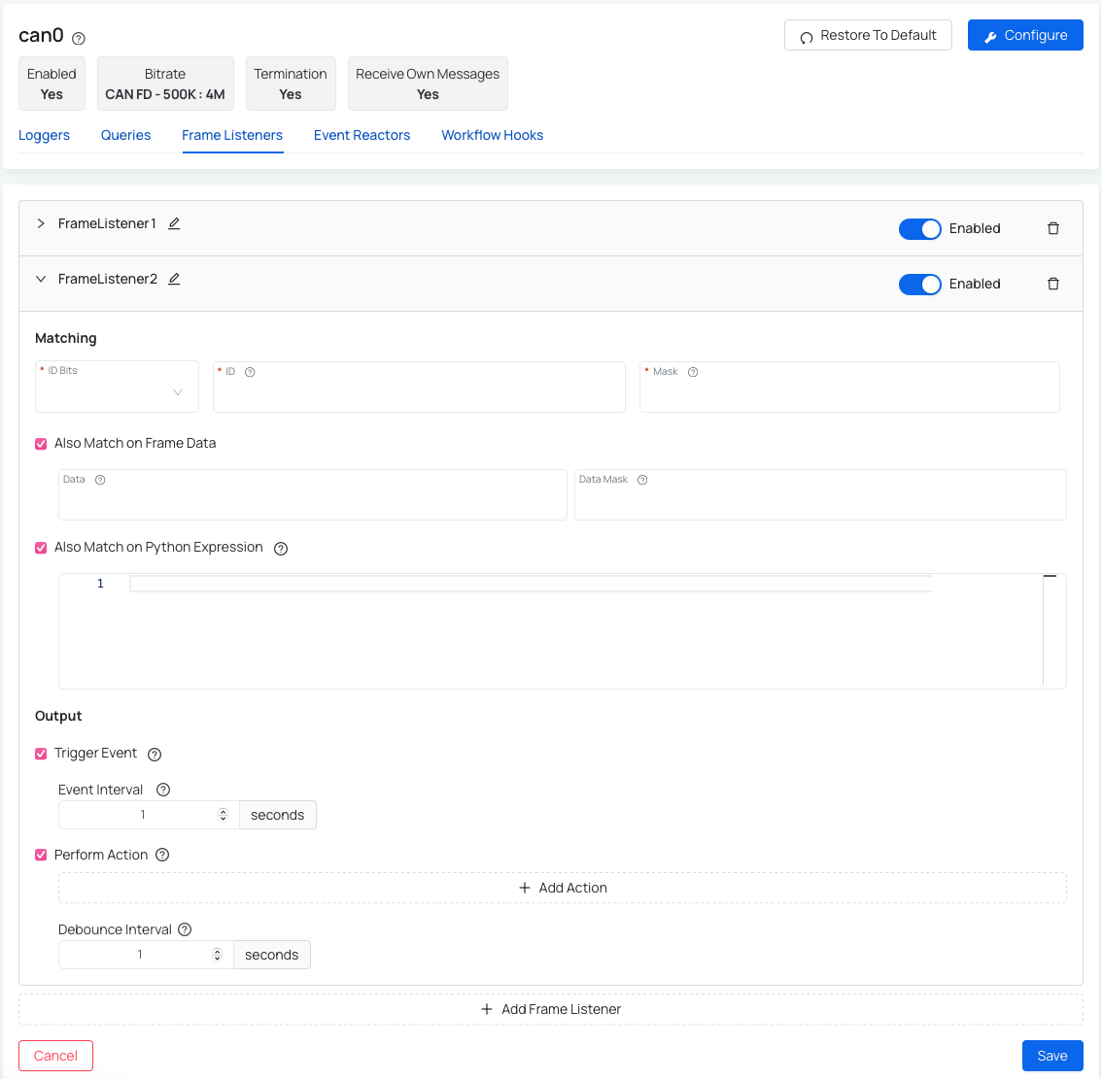Viewport: 1102px width, 1079px height.
Task: Collapse the FrameListener2 section
Action: [40, 279]
